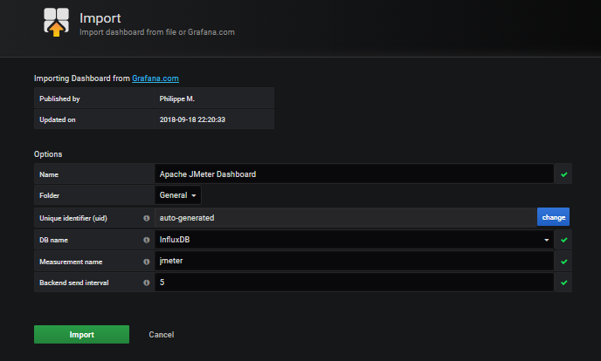Image resolution: width=601 pixels, height=361 pixels.
Task: Click into the Name field Apache JMeter Dashboard
Action: click(x=354, y=174)
